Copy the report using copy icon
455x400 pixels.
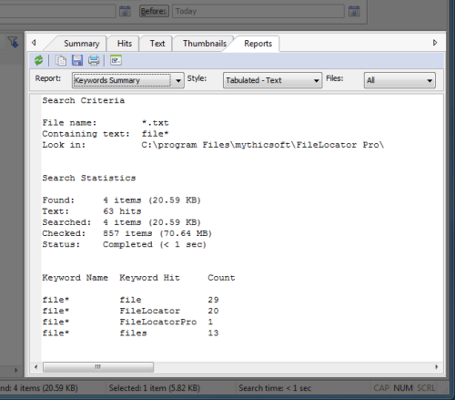[x=61, y=60]
